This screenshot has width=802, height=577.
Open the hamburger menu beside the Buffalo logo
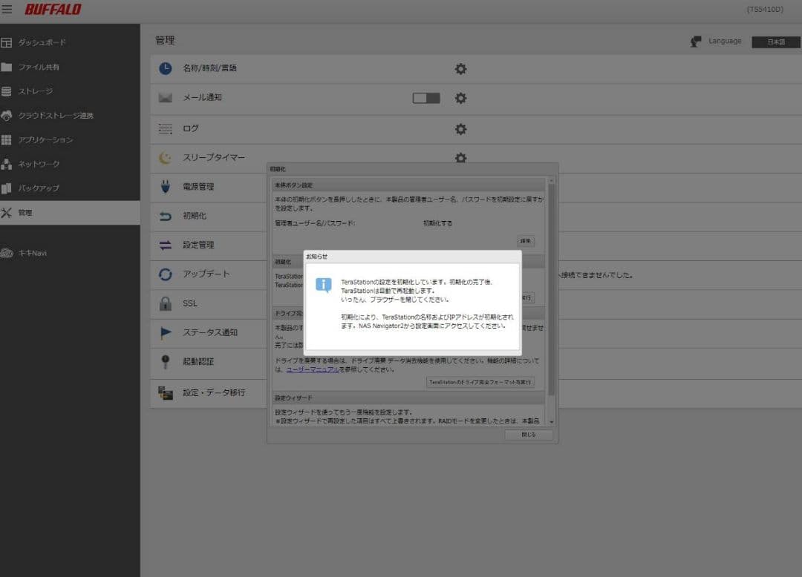[x=7, y=10]
